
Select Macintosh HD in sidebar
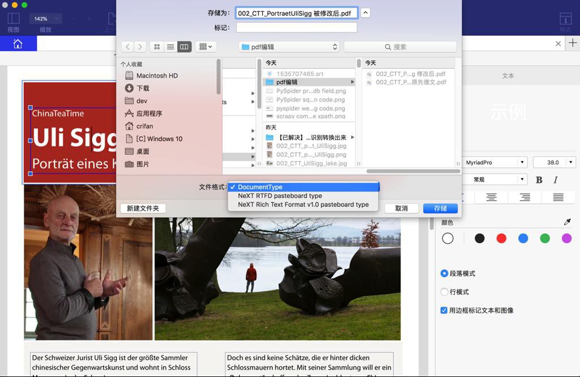tap(157, 75)
